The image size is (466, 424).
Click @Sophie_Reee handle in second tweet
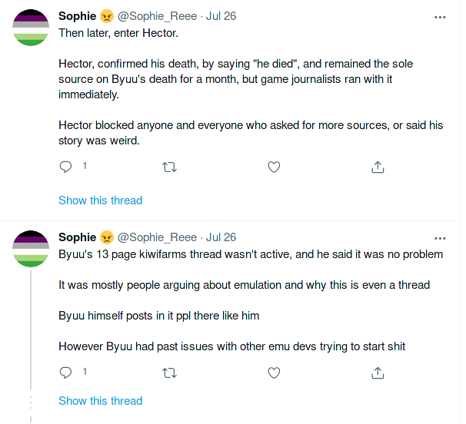157,237
